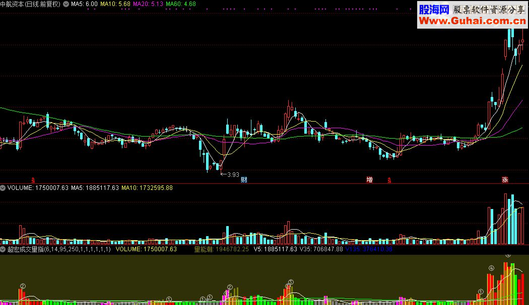Click VOLUME: 1750007.63 in 超宏成交量指 panel

(146, 249)
